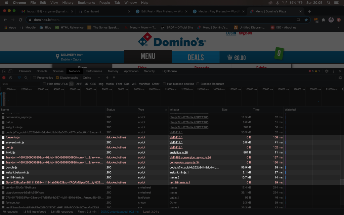
Task: Clear the network log
Action: point(11,78)
